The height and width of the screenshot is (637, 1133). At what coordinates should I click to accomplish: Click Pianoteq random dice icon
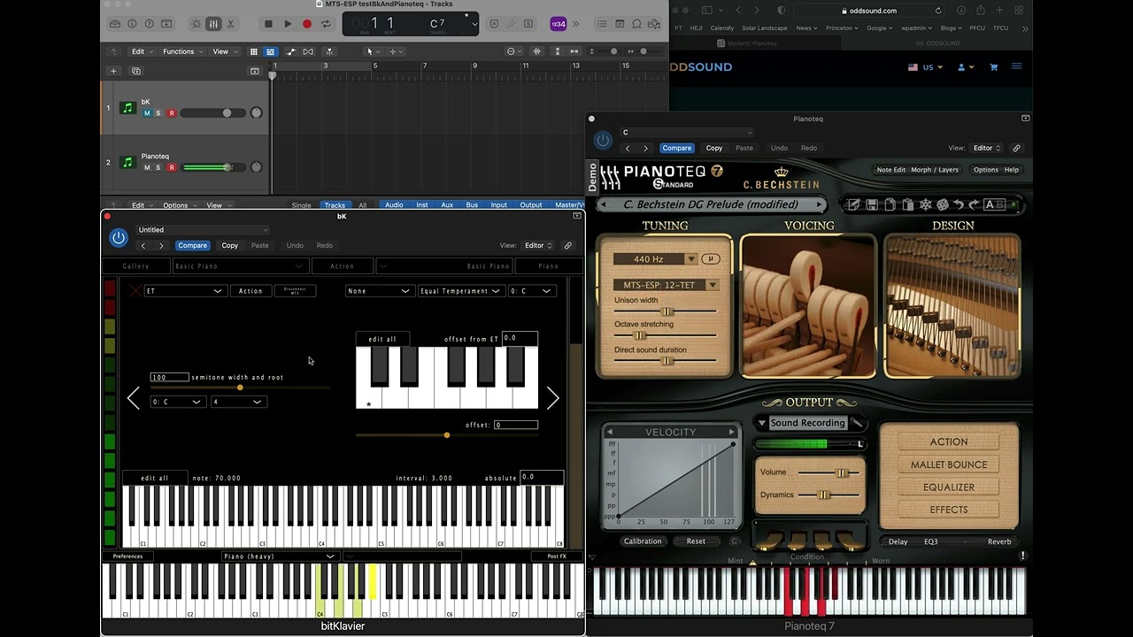point(943,204)
